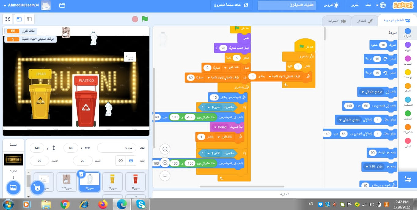Select the stage YOU WIN thumbnail

13,160
